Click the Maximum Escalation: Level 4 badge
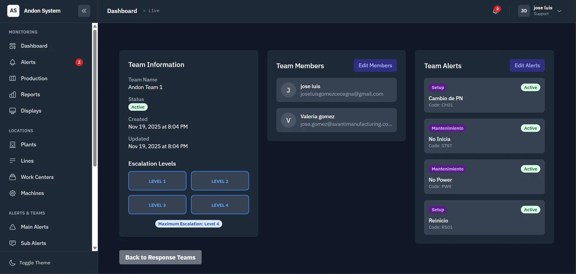 (189, 224)
